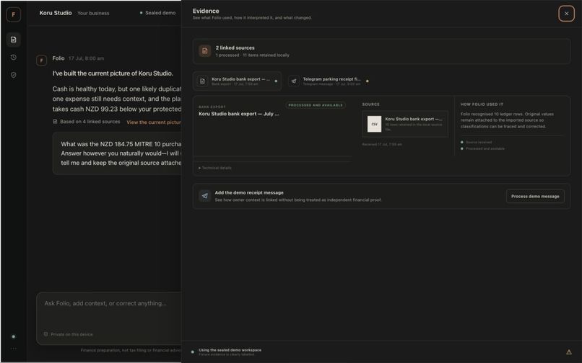Click the PROCESSED AND AVAILABLE badge
This screenshot has height=363, width=582.
coord(316,105)
